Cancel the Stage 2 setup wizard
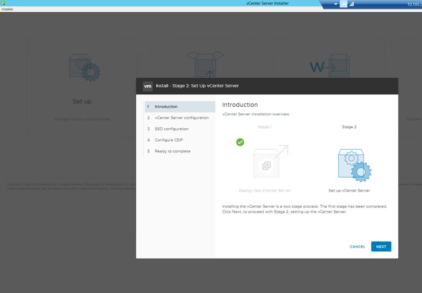The image size is (422, 293). click(x=358, y=246)
